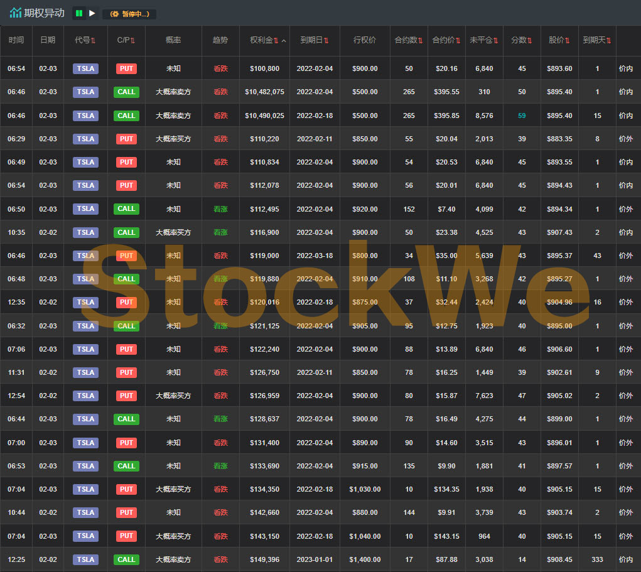Click the C/P column sort icon
641x572 pixels.
(x=132, y=40)
